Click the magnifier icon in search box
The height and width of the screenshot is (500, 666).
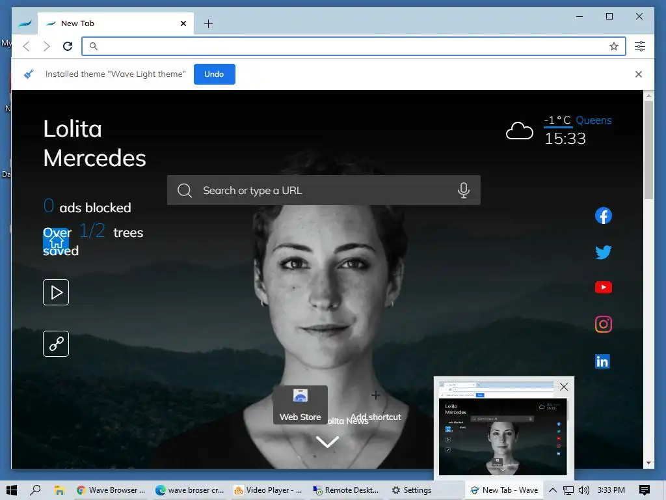[x=184, y=190]
